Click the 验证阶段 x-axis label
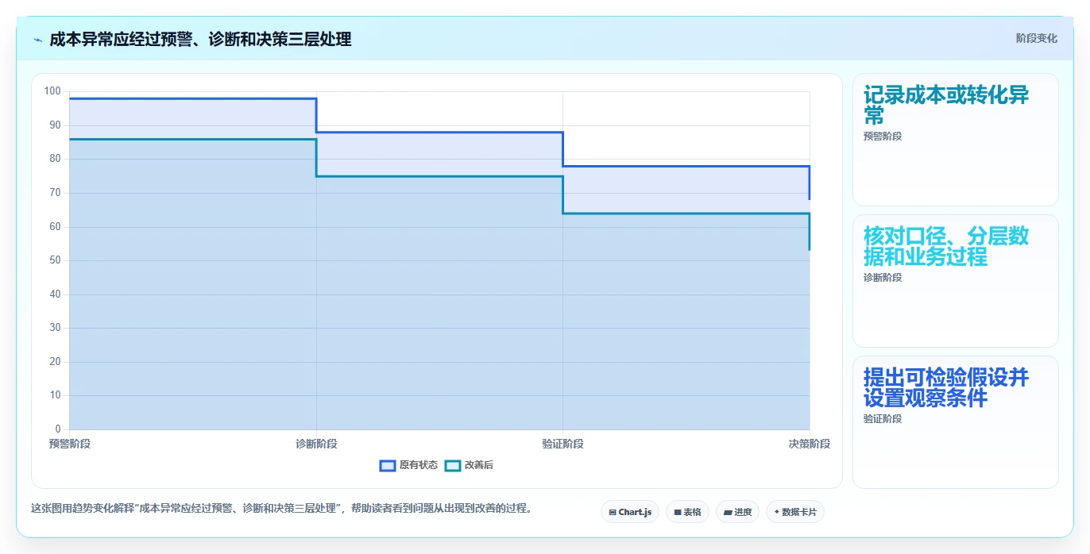The width and height of the screenshot is (1090, 554). pos(563,444)
